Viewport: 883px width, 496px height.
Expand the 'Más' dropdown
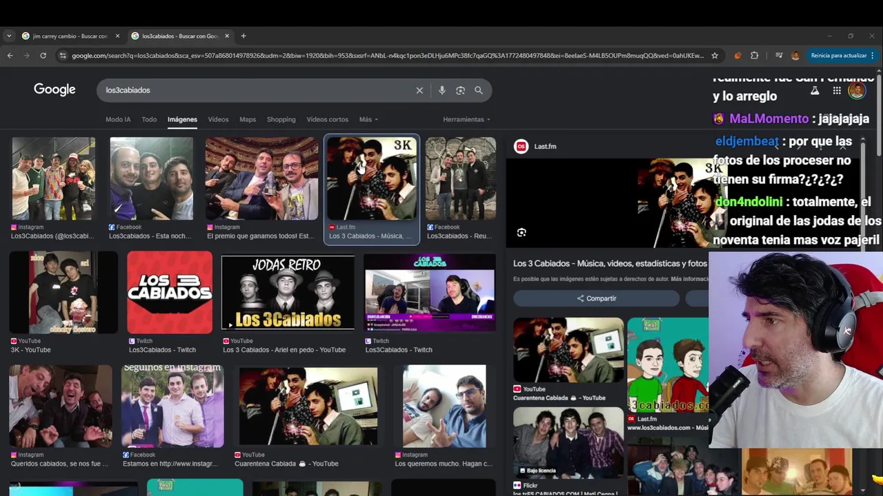point(368,119)
